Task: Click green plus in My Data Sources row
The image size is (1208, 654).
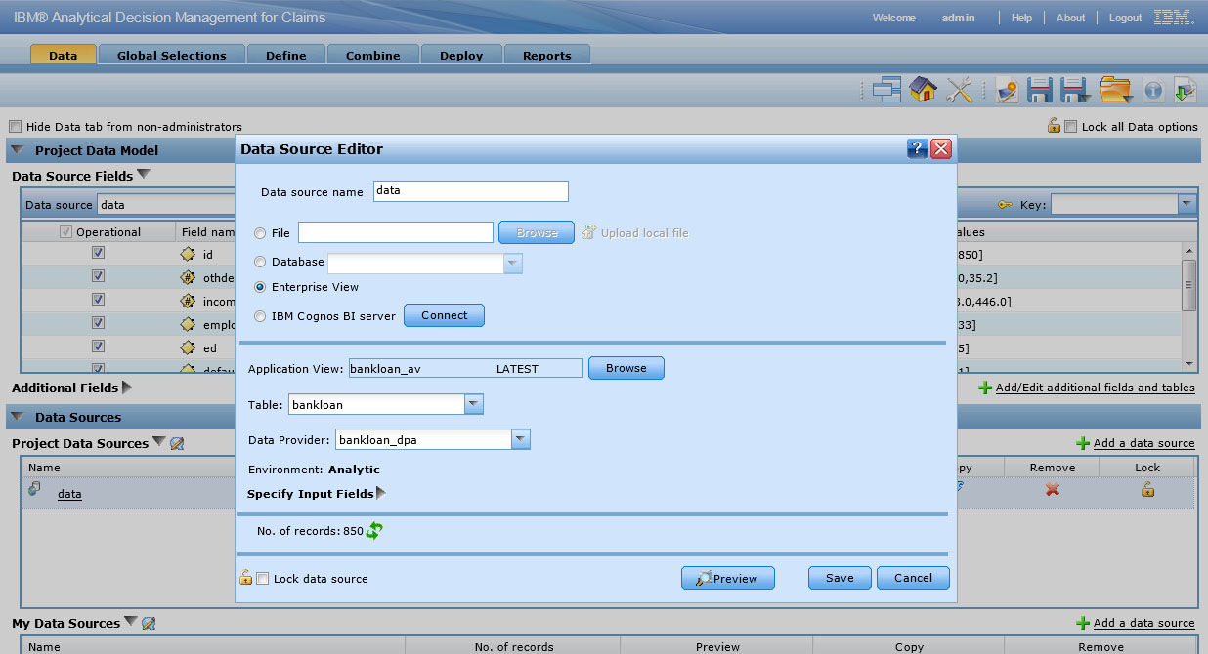Action: (x=1083, y=623)
